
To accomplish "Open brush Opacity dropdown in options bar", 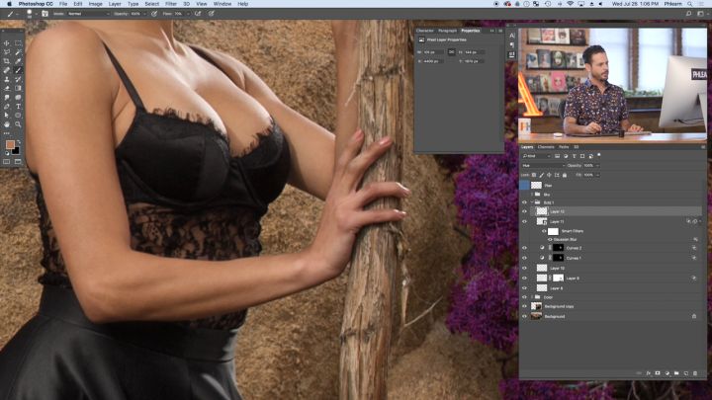I will [x=144, y=14].
